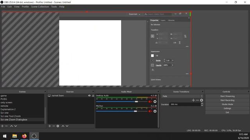Select the Explaination 2 scene

(22, 109)
